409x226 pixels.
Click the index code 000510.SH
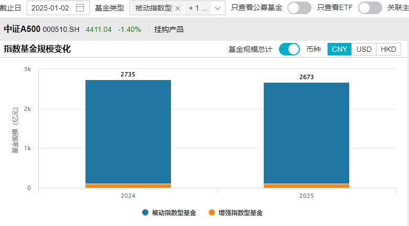tap(61, 29)
